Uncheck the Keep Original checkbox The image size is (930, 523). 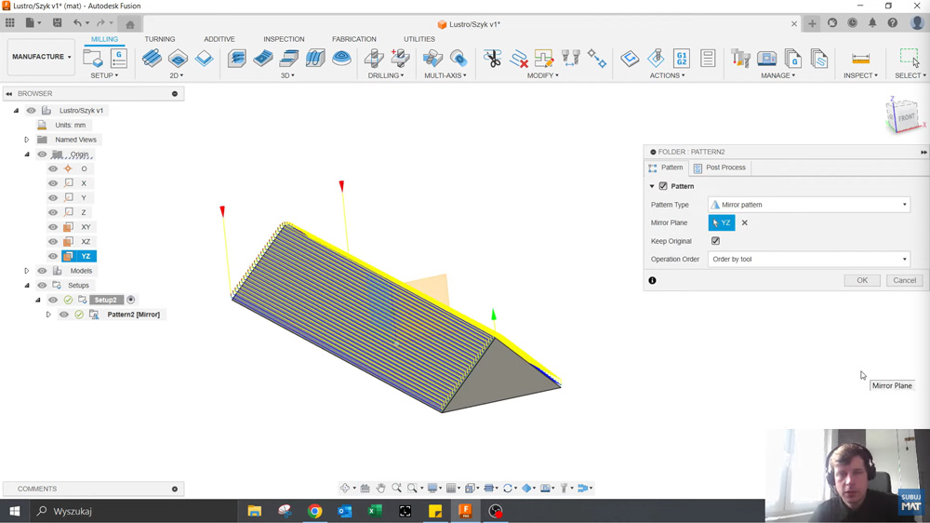coord(715,241)
